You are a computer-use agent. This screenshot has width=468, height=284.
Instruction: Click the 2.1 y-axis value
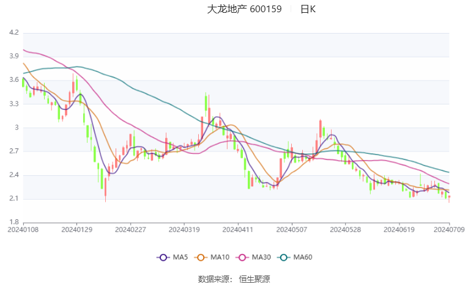tap(13, 198)
